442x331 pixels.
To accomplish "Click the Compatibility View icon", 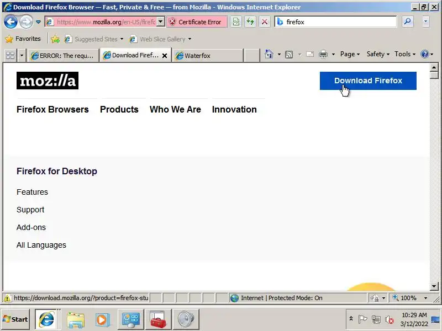I will click(236, 22).
